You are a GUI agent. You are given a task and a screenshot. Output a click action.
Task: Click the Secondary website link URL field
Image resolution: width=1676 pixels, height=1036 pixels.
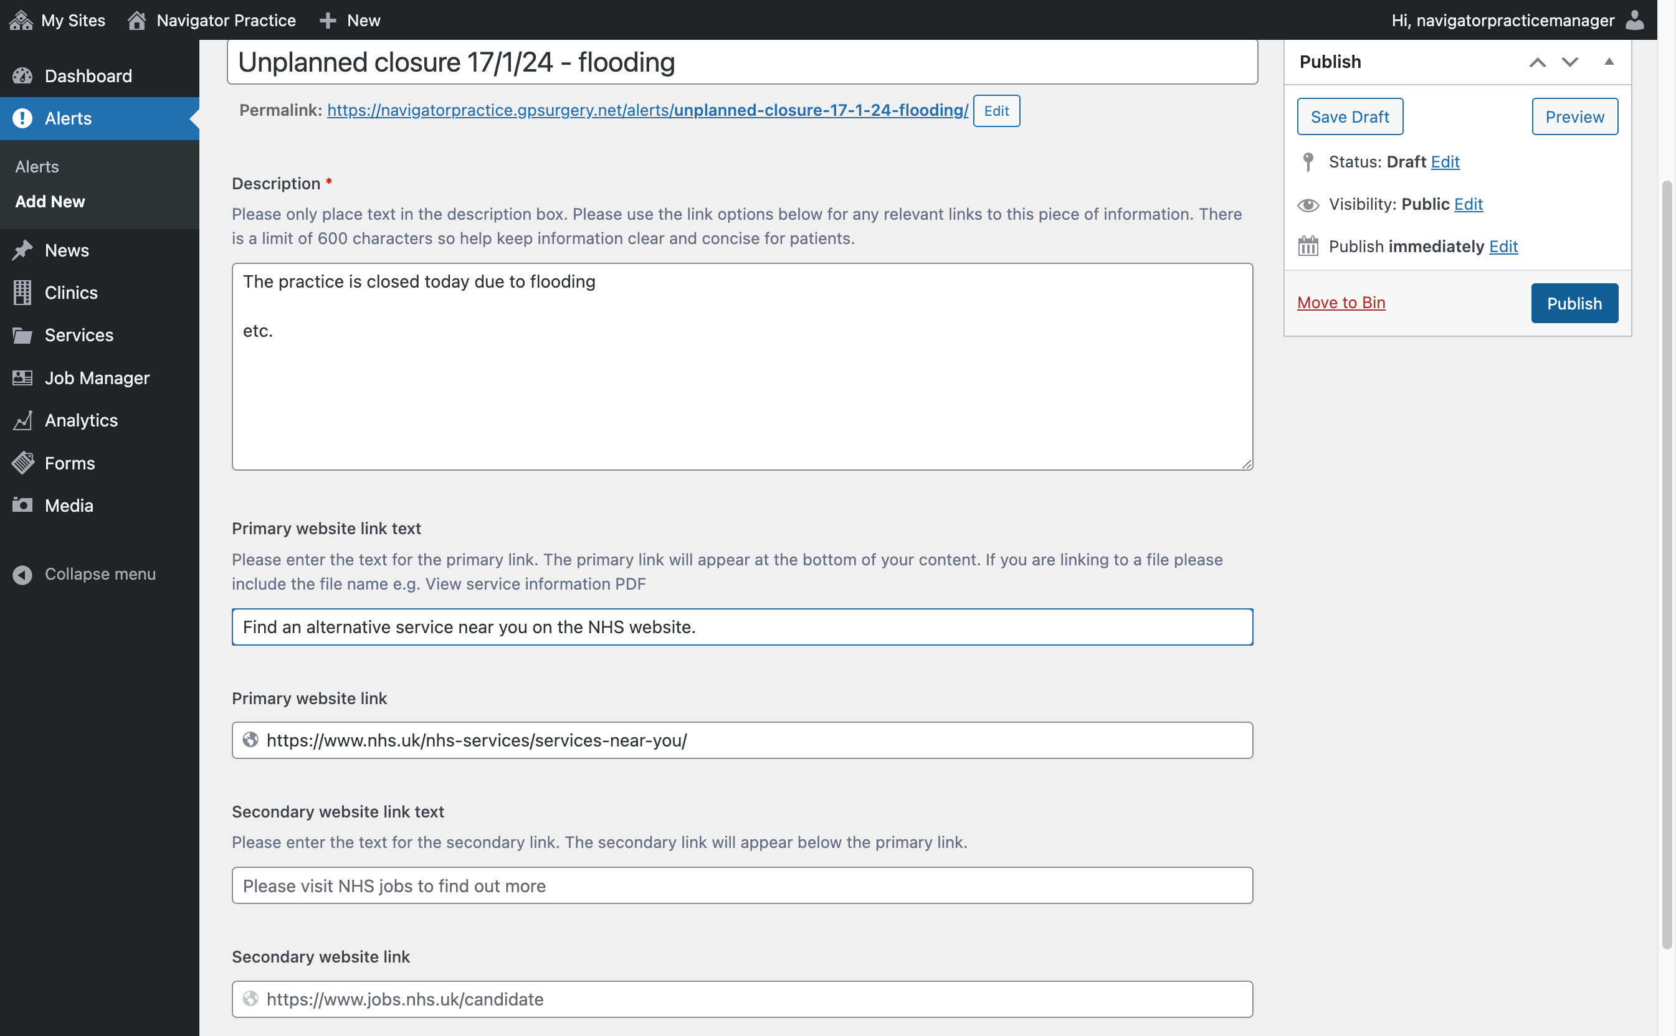[743, 999]
